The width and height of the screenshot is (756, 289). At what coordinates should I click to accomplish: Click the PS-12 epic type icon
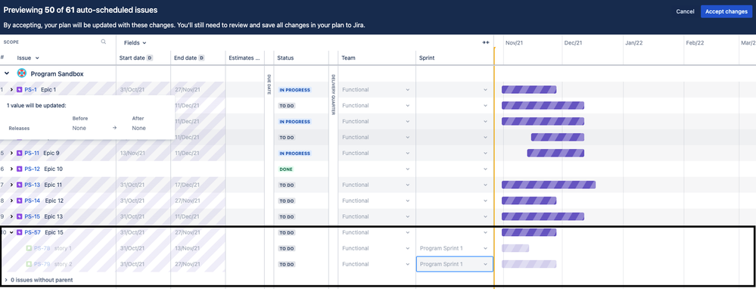pyautogui.click(x=19, y=169)
